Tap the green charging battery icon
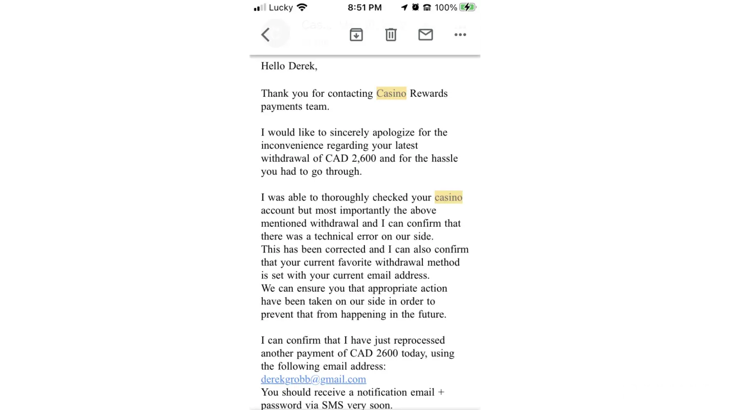Screen dimensions: 730x410 (468, 7)
